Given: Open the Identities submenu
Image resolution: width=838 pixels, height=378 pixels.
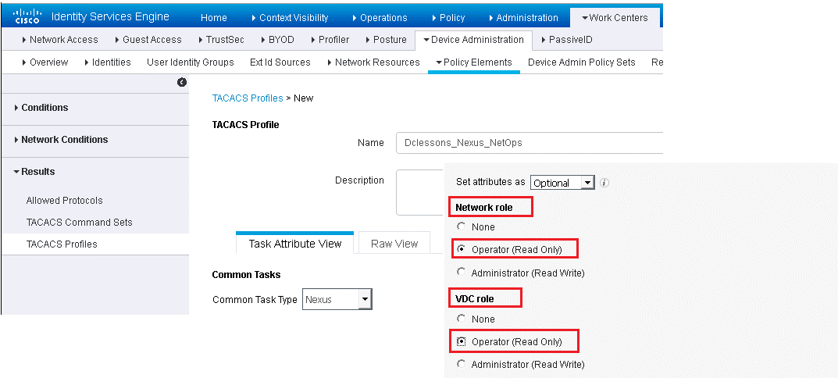Looking at the screenshot, I should [x=108, y=62].
